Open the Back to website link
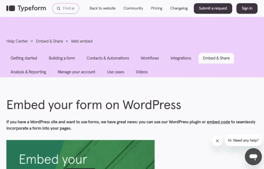The image size is (264, 169). point(103,8)
